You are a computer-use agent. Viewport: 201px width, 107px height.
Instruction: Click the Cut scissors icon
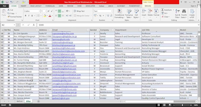click(9, 10)
